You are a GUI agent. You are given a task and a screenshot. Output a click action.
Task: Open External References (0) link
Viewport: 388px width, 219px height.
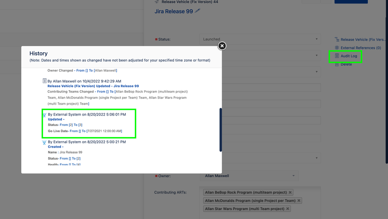(x=360, y=48)
